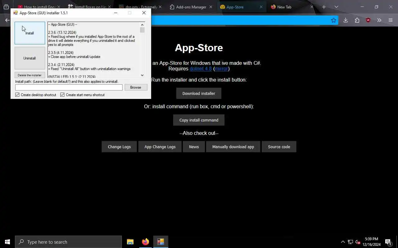Close the 'App-Store' browser tab
Screen dimensions: 398x248
coord(261,7)
